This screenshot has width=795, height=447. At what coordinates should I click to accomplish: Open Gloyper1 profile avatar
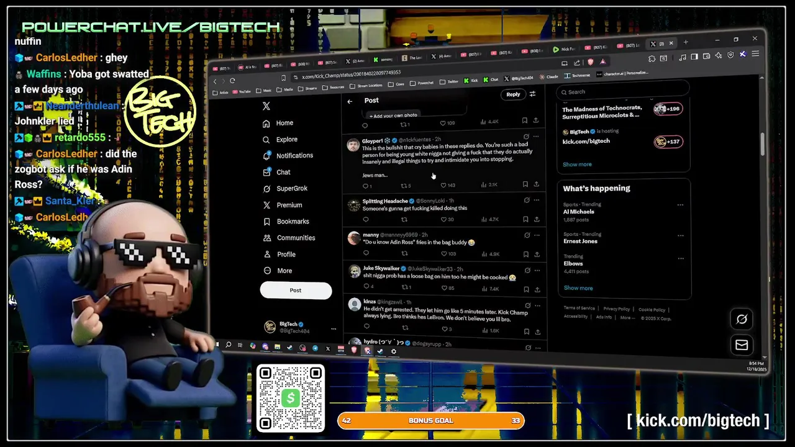click(353, 145)
